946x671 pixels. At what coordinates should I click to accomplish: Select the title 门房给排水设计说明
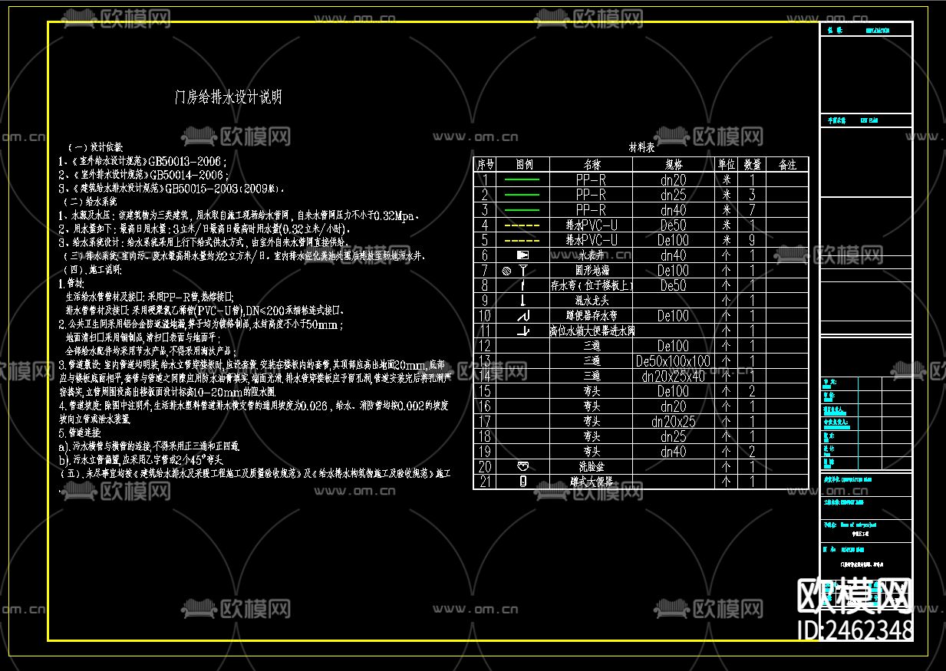[x=229, y=97]
